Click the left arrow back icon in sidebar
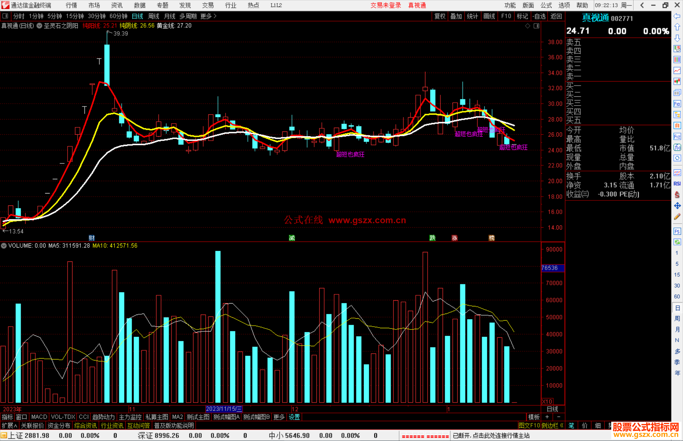This screenshot has width=683, height=441. point(677,16)
